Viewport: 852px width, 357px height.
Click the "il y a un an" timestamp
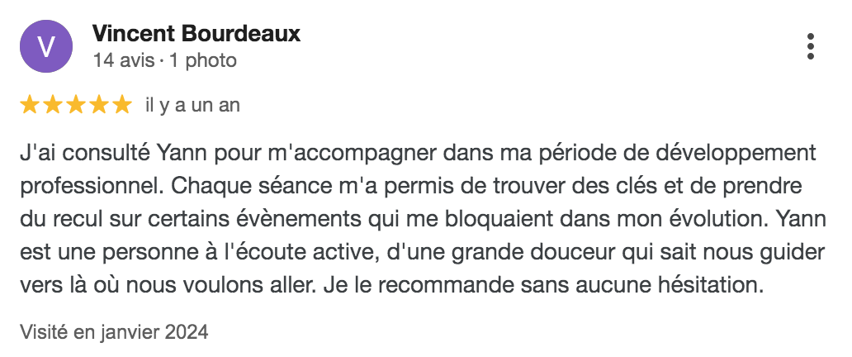click(192, 106)
